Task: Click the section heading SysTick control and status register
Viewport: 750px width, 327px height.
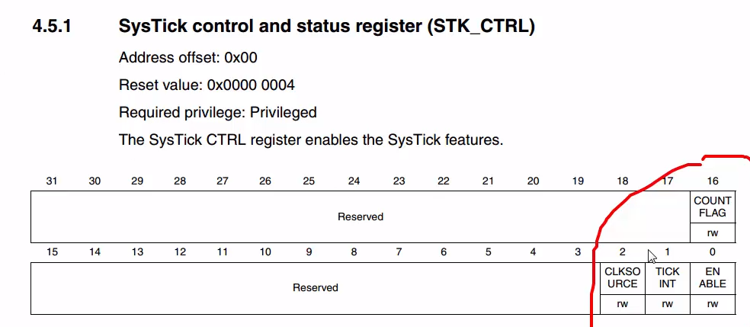Action: click(x=327, y=26)
